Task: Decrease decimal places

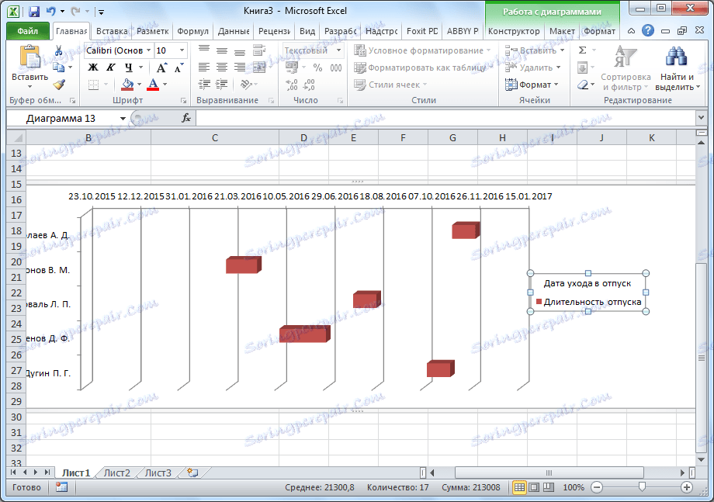Action: pyautogui.click(x=309, y=85)
